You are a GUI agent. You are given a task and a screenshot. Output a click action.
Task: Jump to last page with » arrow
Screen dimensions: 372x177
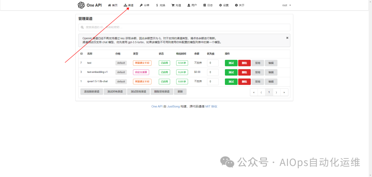pos(284,92)
